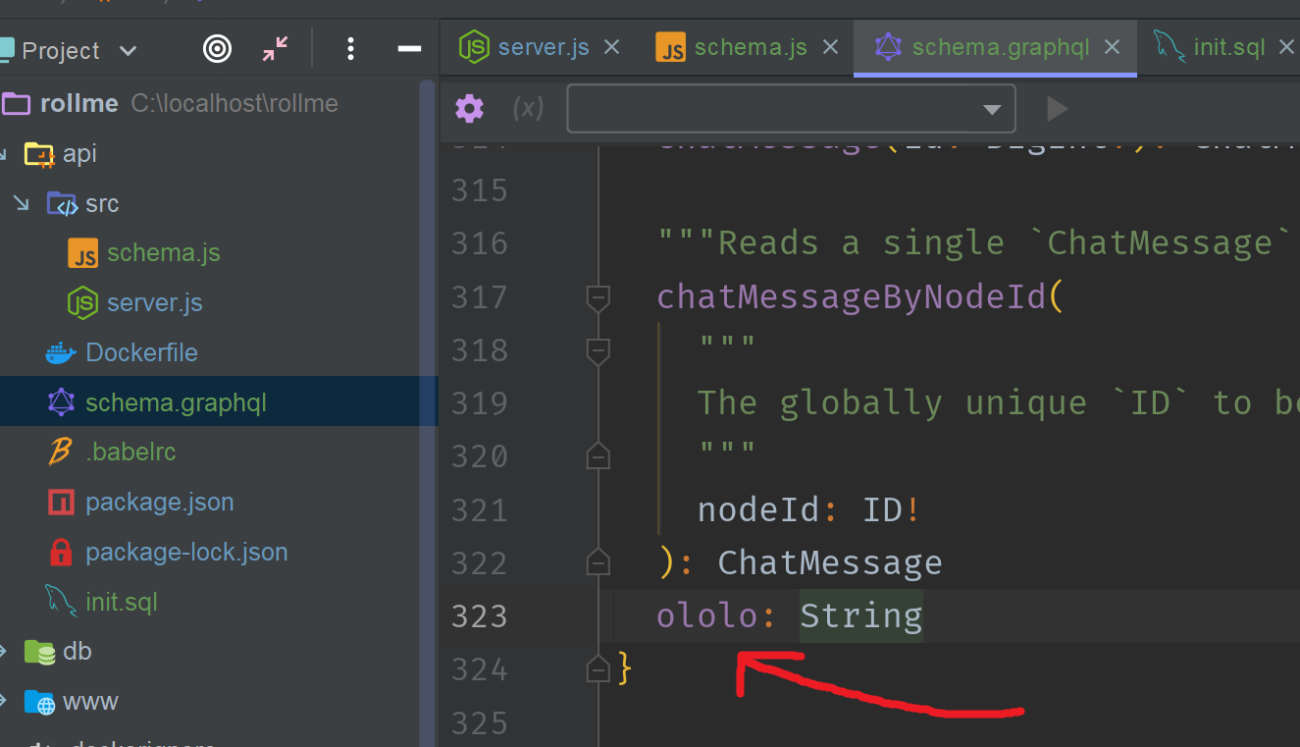Place cursor on chatMessageByNodeId
The height and width of the screenshot is (747, 1300).
(851, 296)
